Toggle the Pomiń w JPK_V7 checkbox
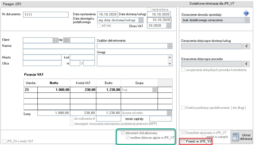Screen dimensions: 255x145 point(183,141)
